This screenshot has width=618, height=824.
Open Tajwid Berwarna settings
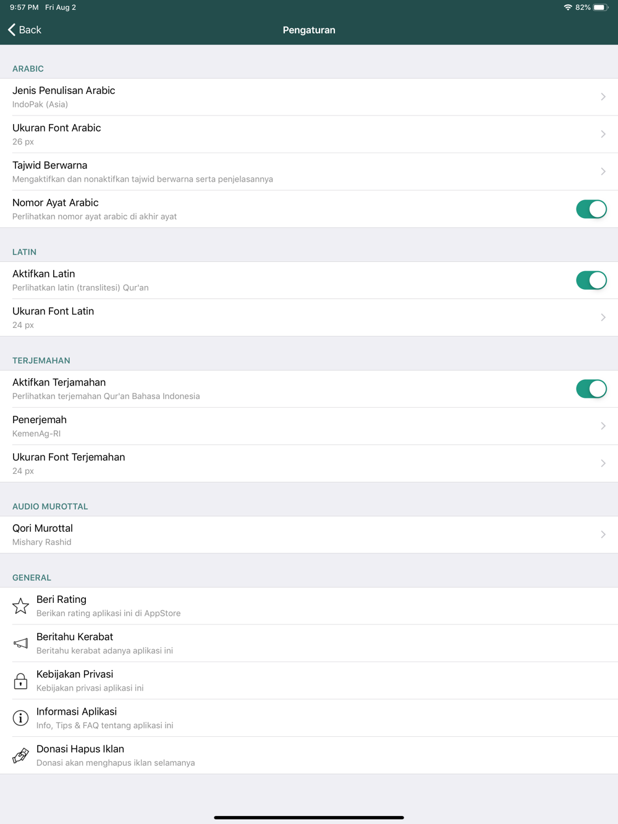tap(309, 172)
